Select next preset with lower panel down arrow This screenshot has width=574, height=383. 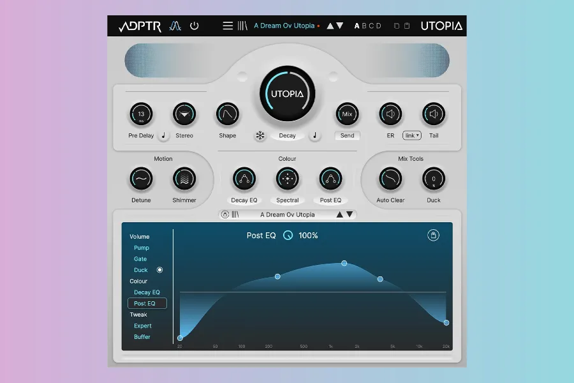click(x=350, y=214)
